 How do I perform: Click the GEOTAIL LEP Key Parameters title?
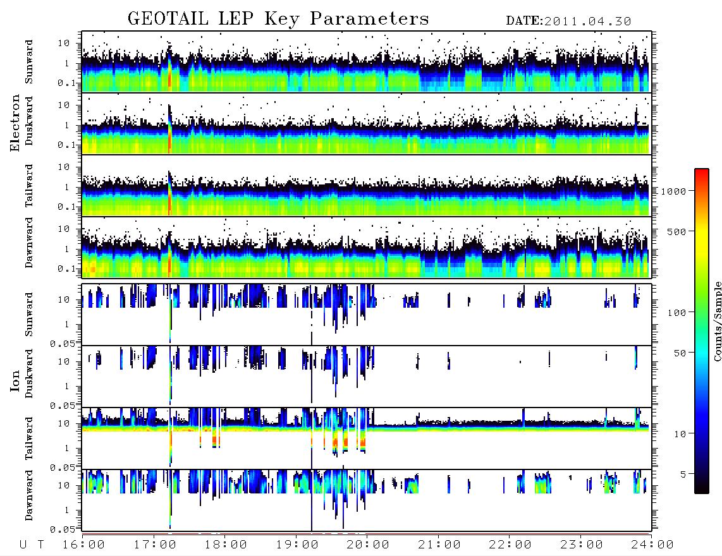[278, 19]
